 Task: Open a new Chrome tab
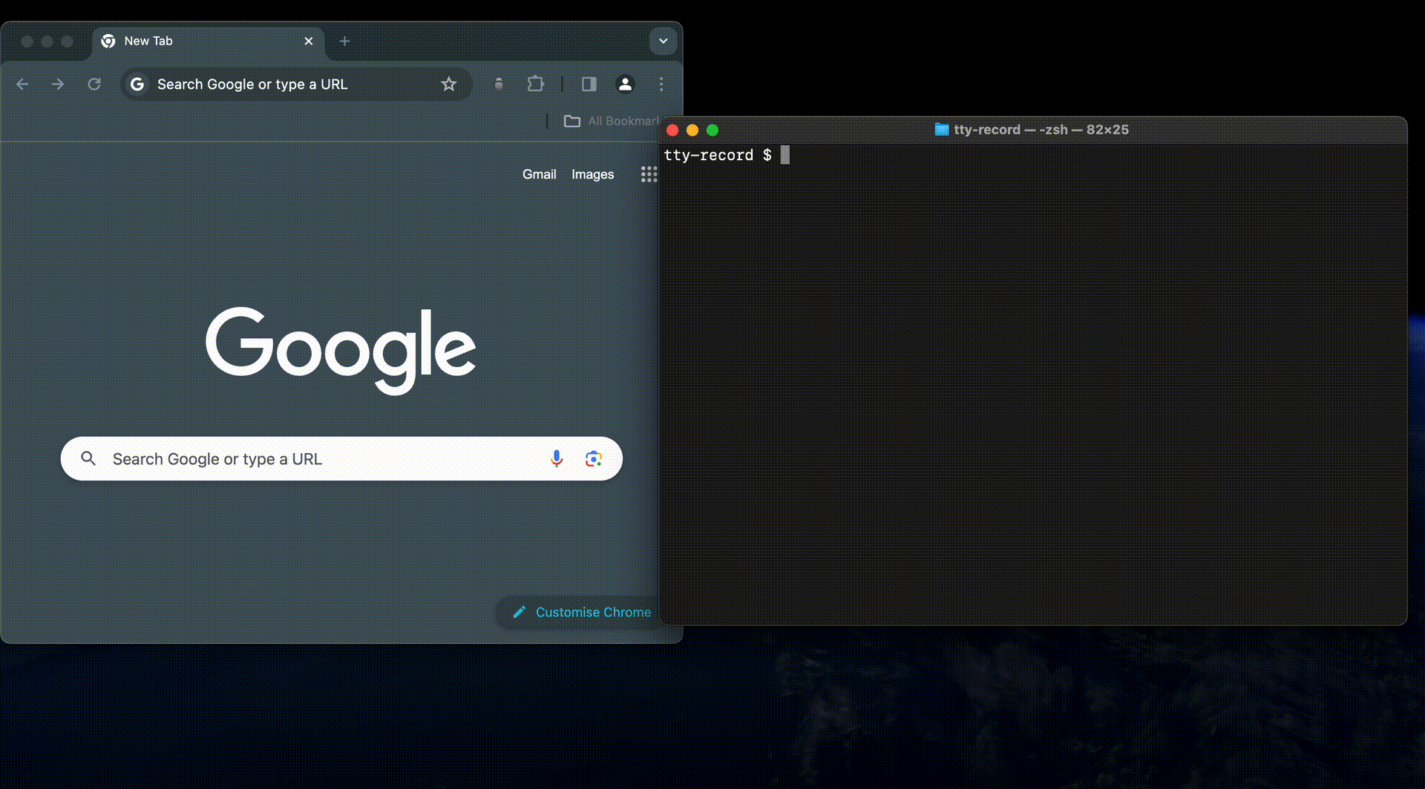(x=344, y=42)
